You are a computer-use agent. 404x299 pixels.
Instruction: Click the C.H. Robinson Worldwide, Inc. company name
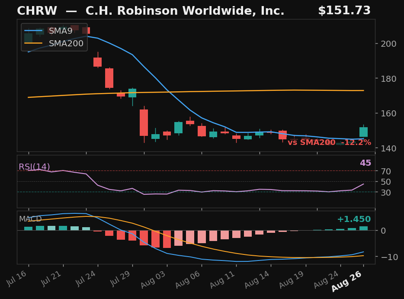click(x=185, y=11)
